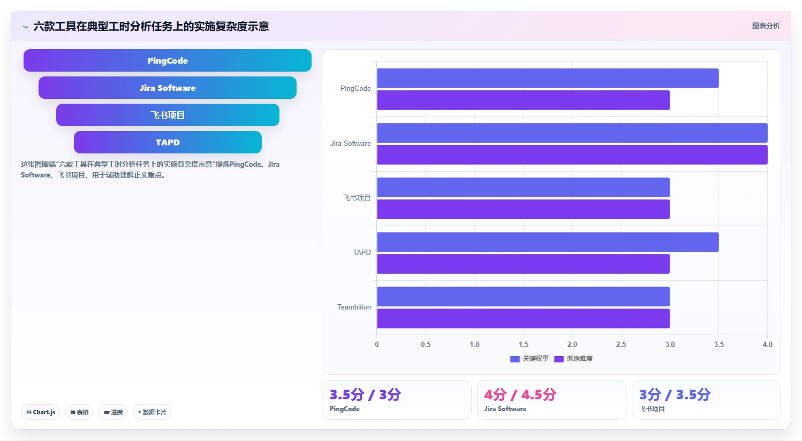Click the 3.5 x-axis tick label
The width and height of the screenshot is (802, 441).
719,344
